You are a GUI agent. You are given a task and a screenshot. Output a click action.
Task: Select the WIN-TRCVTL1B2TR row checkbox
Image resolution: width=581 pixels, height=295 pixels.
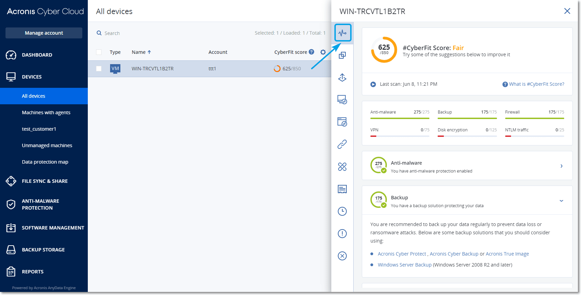99,69
